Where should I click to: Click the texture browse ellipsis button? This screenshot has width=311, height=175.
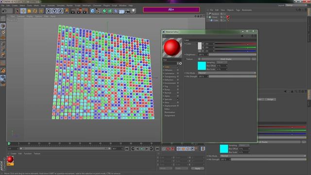pos(254,59)
